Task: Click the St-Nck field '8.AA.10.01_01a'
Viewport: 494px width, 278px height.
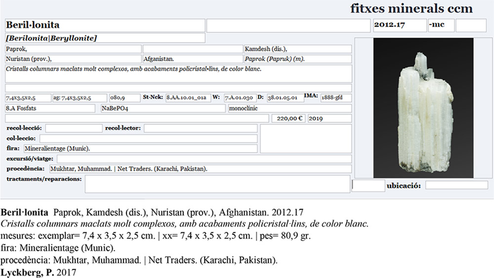Action: pos(188,98)
